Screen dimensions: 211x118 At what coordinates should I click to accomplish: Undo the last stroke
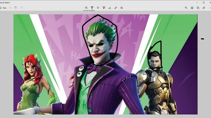tap(15, 8)
